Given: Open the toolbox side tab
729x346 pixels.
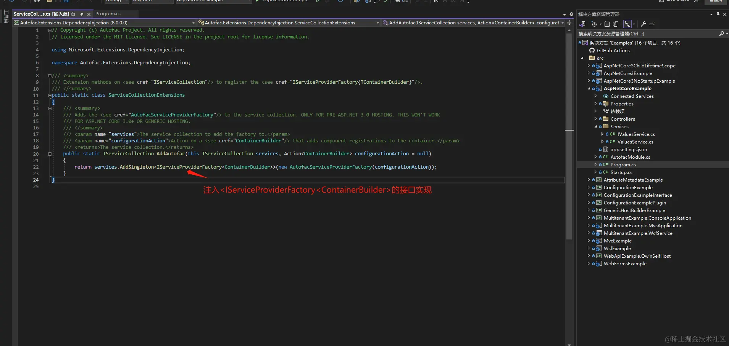Looking at the screenshot, I should pyautogui.click(x=6, y=17).
